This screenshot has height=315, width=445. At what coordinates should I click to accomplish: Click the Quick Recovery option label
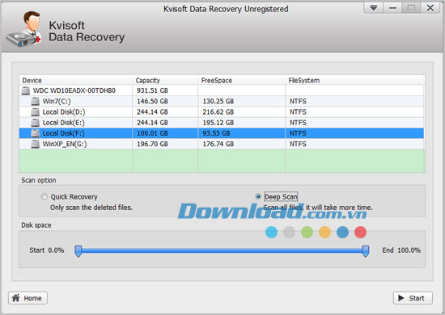coord(74,196)
